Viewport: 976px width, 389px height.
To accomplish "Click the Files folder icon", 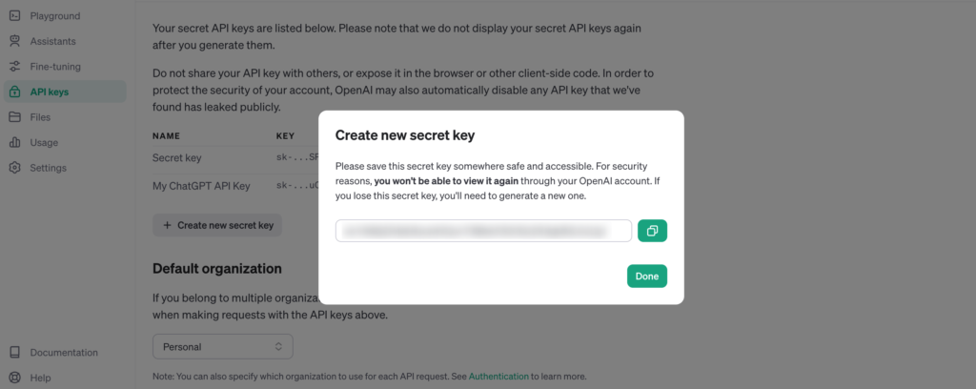I will coord(14,117).
